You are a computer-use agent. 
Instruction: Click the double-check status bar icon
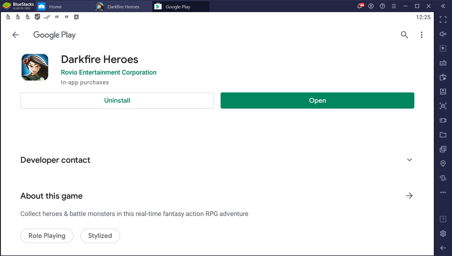47,17
